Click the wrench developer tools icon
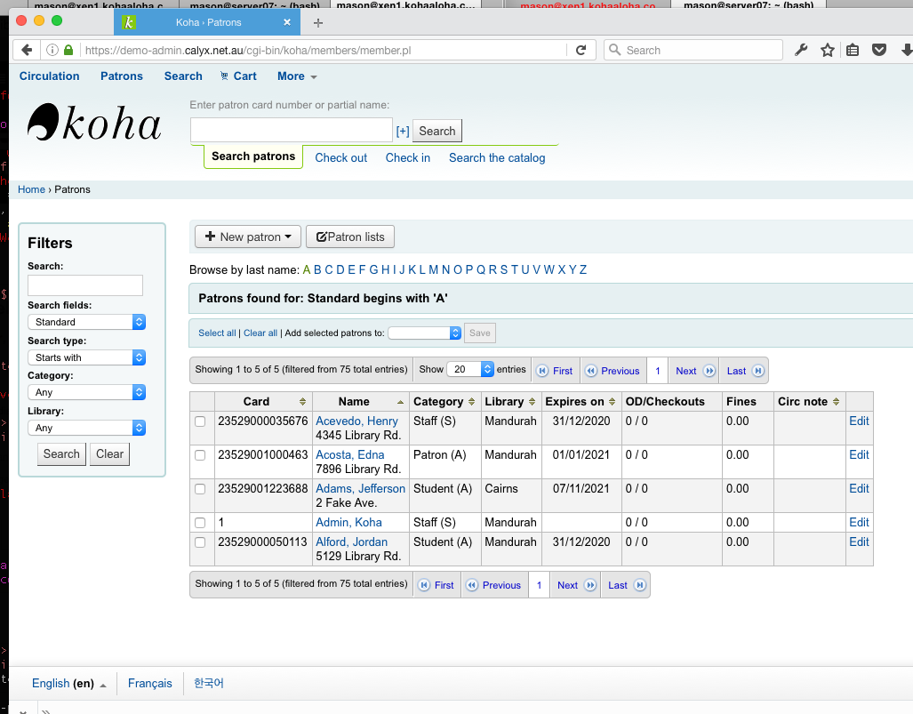 click(x=801, y=50)
